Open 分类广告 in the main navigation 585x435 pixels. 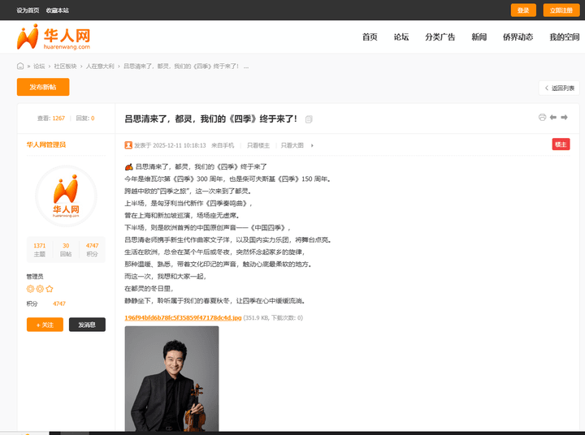click(440, 37)
